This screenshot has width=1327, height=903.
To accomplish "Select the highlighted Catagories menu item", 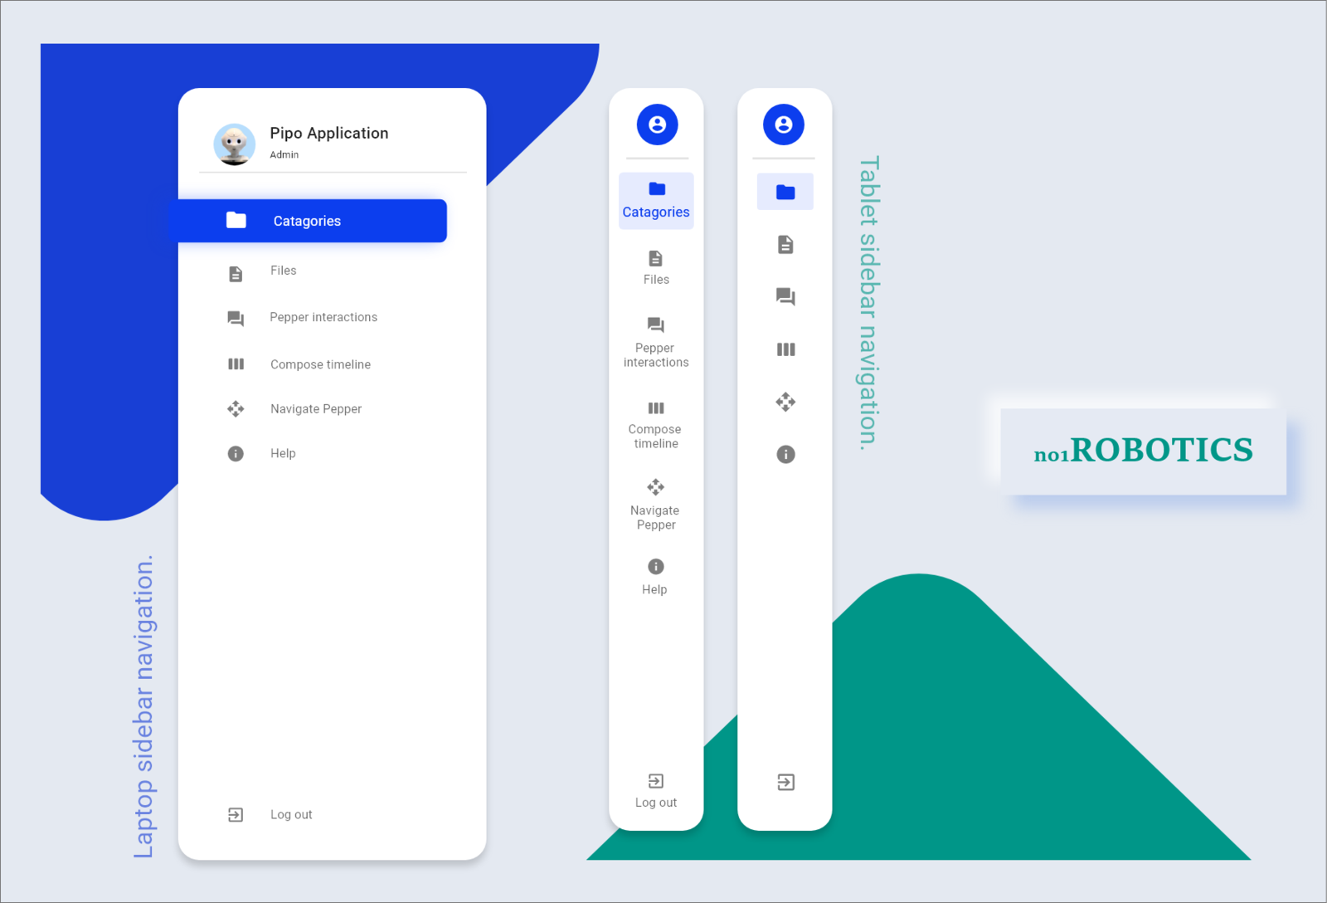I will [307, 220].
